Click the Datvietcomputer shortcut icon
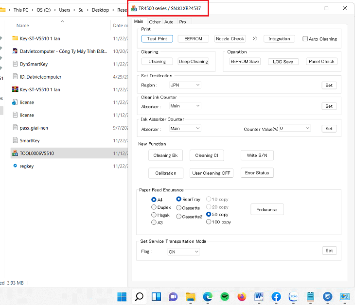The image size is (355, 305). point(15,51)
